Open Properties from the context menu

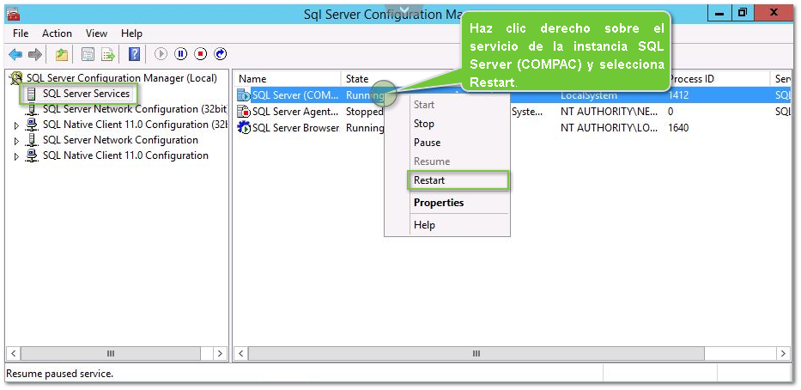coord(439,203)
